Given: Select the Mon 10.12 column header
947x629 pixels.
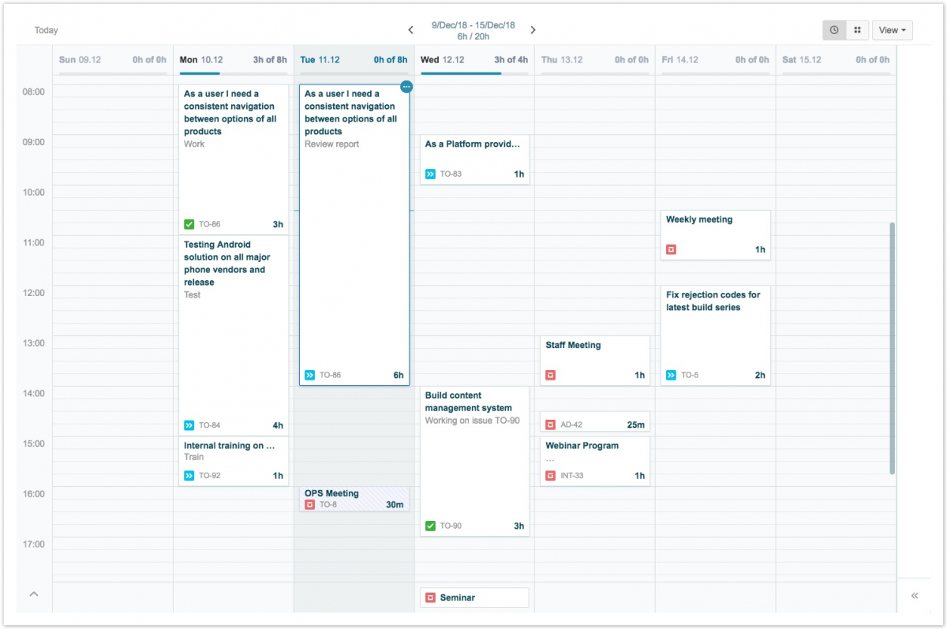Looking at the screenshot, I should click(x=201, y=60).
